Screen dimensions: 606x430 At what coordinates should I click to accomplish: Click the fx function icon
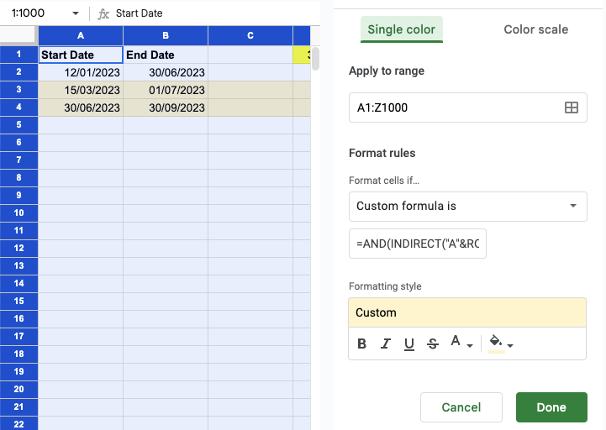pos(103,14)
